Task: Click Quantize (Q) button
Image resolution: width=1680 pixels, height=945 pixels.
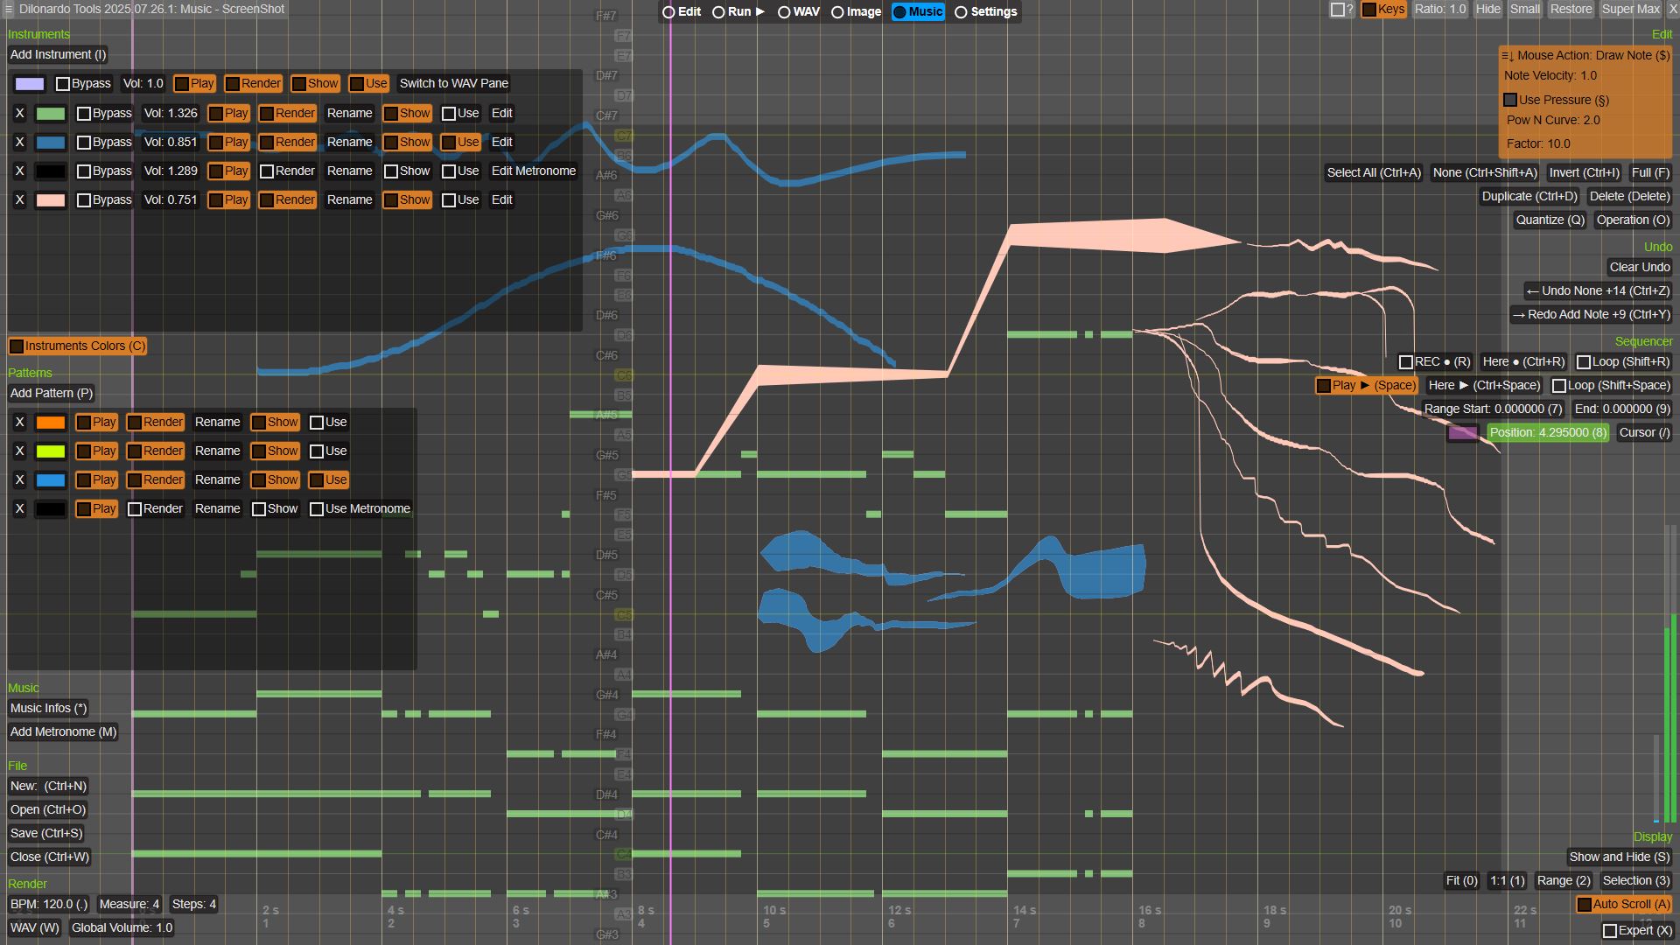Action: pyautogui.click(x=1550, y=220)
